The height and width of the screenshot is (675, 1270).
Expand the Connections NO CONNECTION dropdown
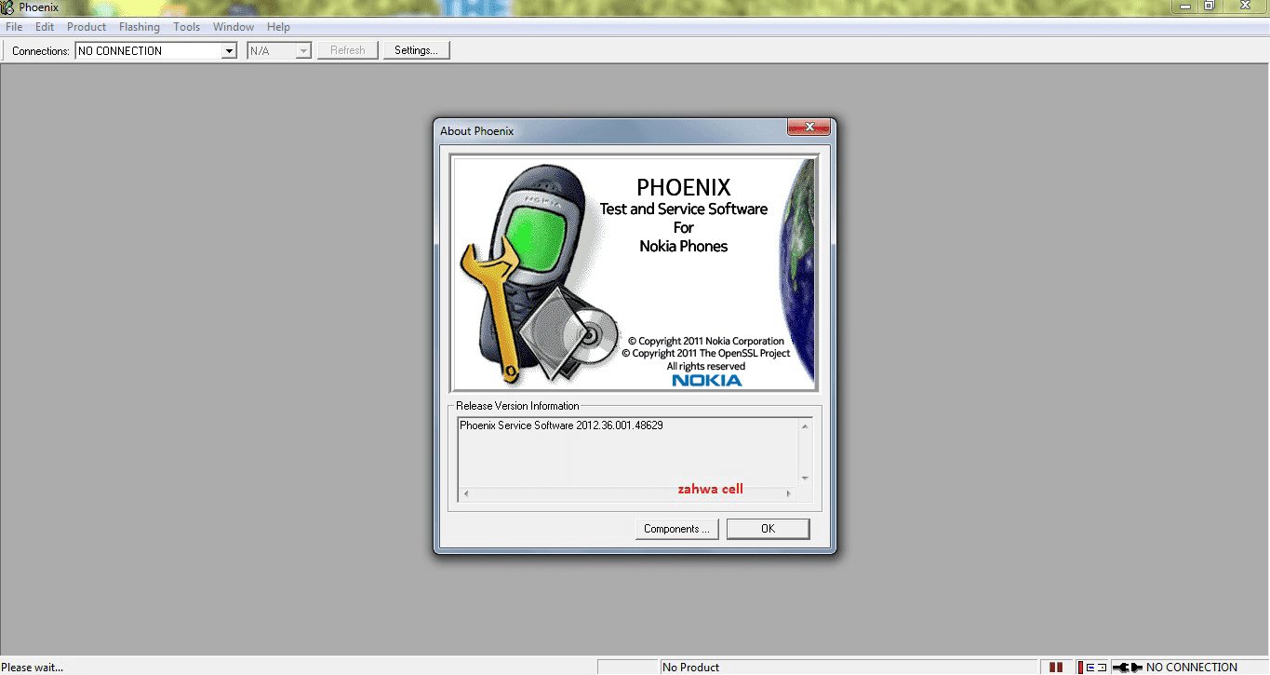point(229,51)
